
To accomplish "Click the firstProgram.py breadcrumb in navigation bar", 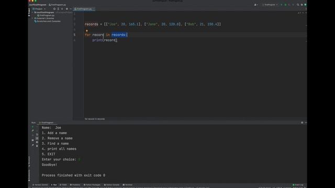I will (x=57, y=5).
